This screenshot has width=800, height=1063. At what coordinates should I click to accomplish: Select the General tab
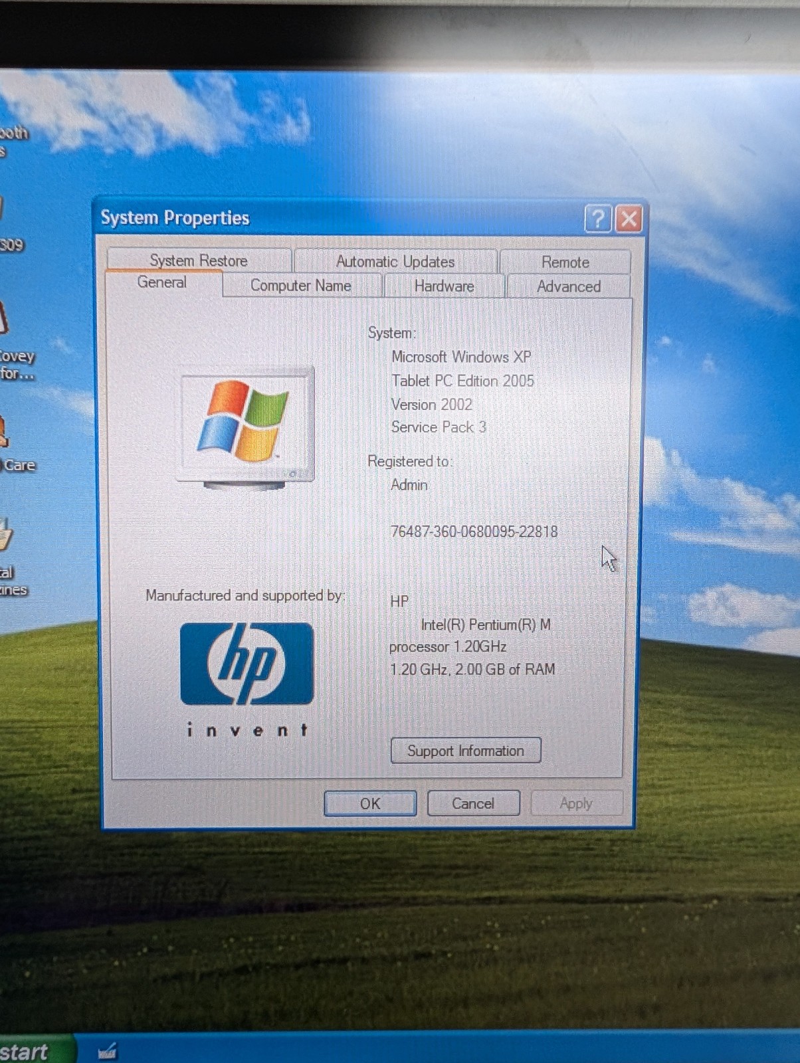[x=162, y=282]
